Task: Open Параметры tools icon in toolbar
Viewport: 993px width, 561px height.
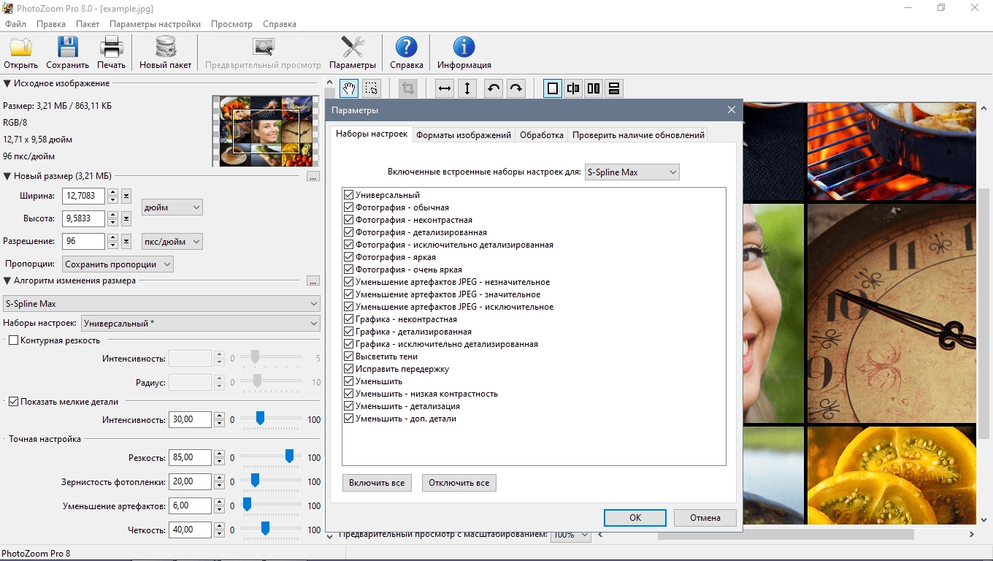Action: (353, 47)
